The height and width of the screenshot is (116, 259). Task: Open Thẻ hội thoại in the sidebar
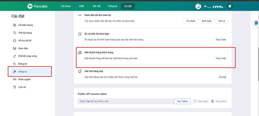point(25,33)
